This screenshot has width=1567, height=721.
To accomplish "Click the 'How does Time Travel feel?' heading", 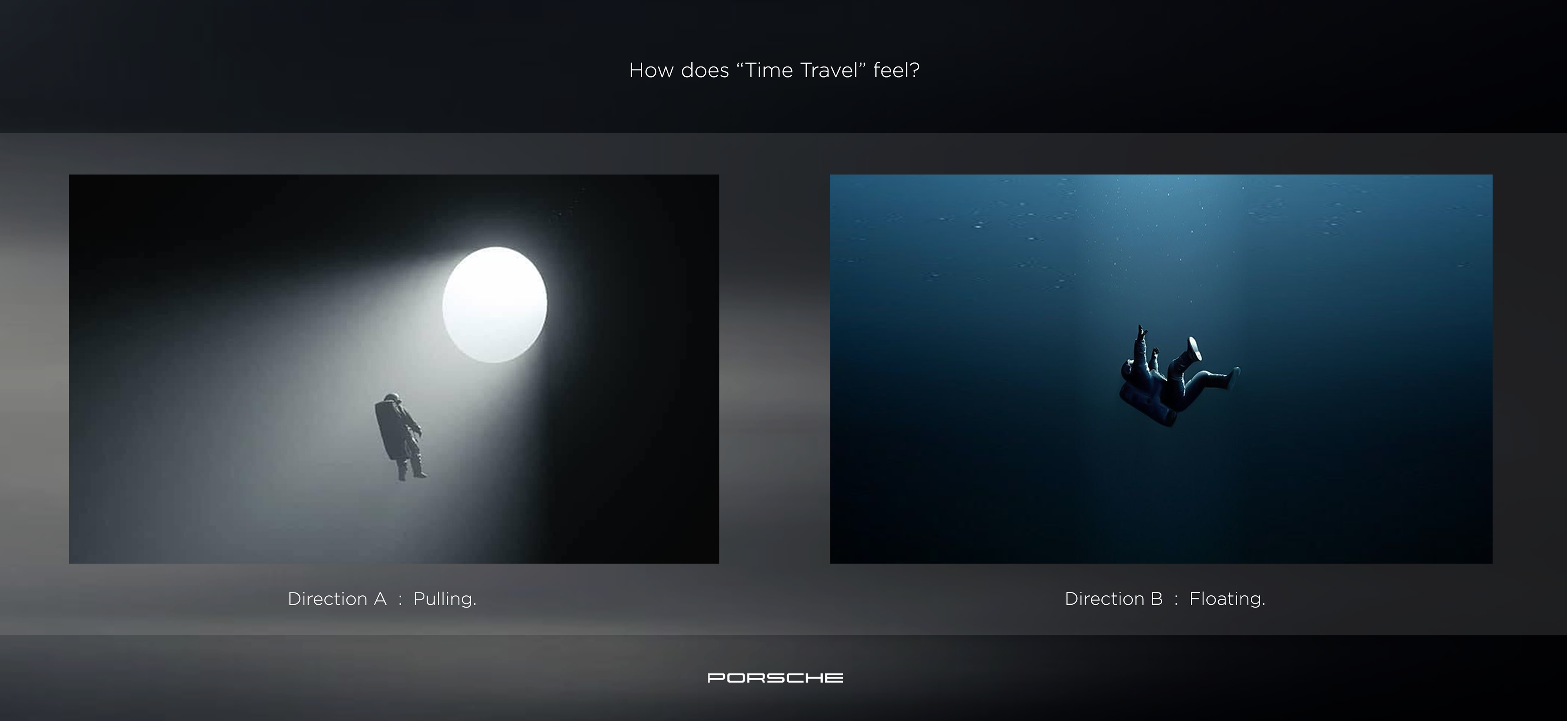I will [x=774, y=71].
